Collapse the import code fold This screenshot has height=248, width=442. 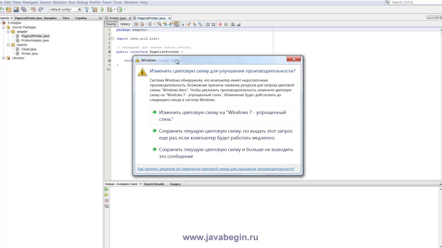click(113, 39)
